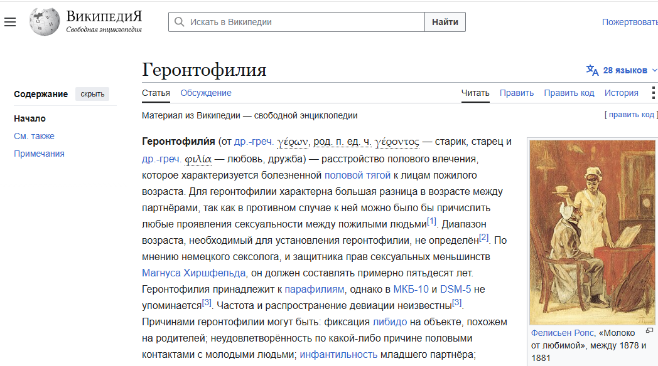This screenshot has width=658, height=366.
Task: Expand the 28 языков language dropdown
Action: point(630,70)
